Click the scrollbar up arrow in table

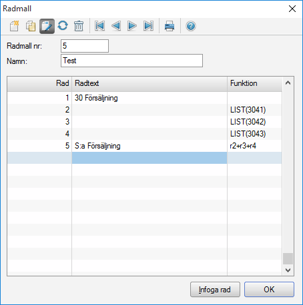tap(288, 83)
